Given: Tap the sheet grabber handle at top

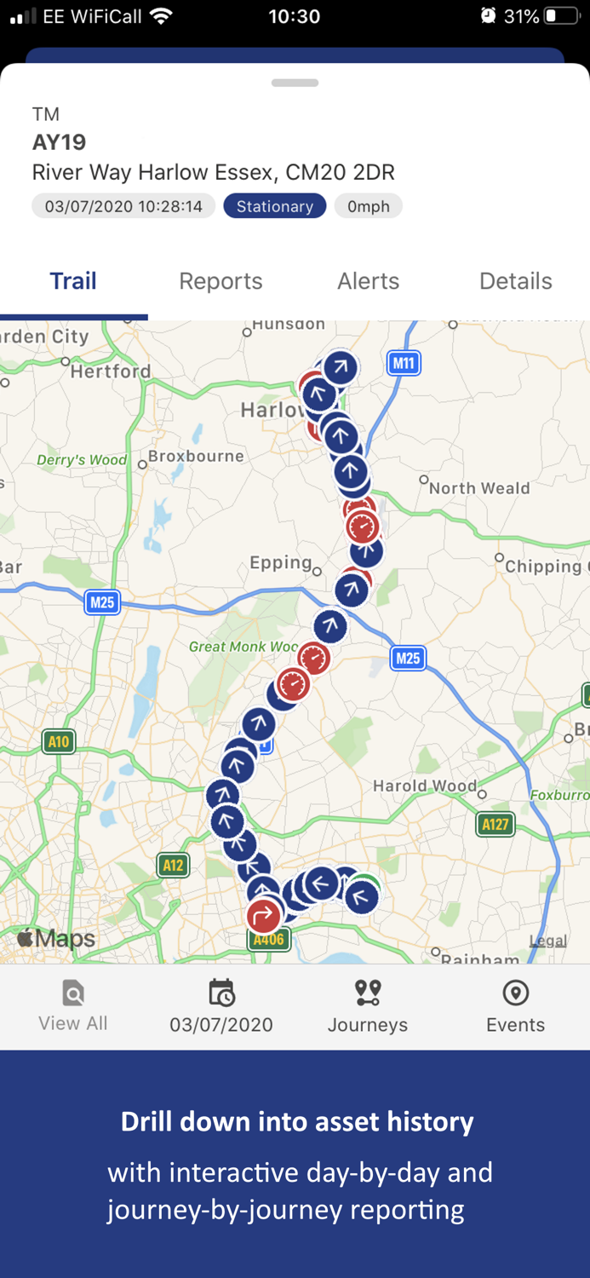Looking at the screenshot, I should 295,83.
